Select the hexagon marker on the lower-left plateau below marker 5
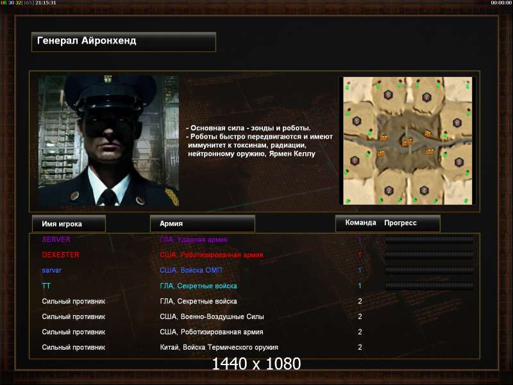This screenshot has height=385, width=513. 355,161
